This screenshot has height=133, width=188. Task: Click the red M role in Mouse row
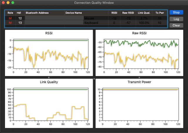click(x=10, y=18)
